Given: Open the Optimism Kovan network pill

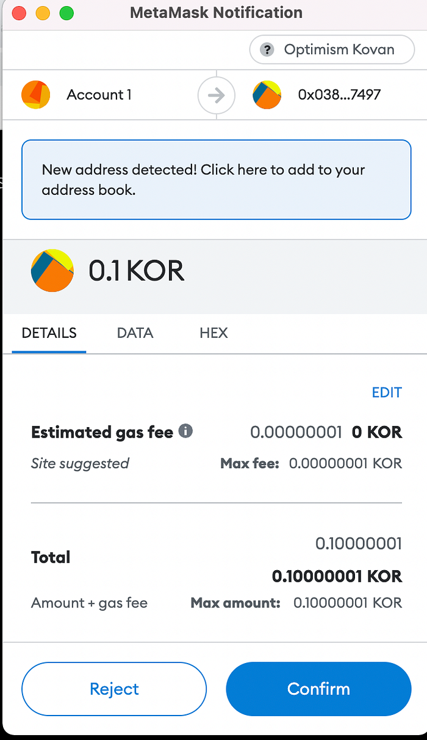Looking at the screenshot, I should click(331, 50).
